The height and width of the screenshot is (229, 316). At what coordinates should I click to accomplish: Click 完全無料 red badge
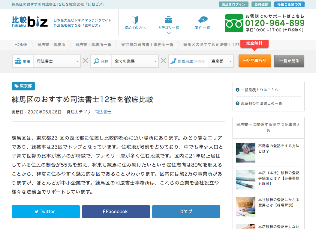click(x=254, y=44)
